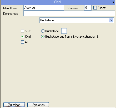This screenshot has height=108, width=116.
Task: Click inside the Kommentar text field
Action: coord(69,13)
